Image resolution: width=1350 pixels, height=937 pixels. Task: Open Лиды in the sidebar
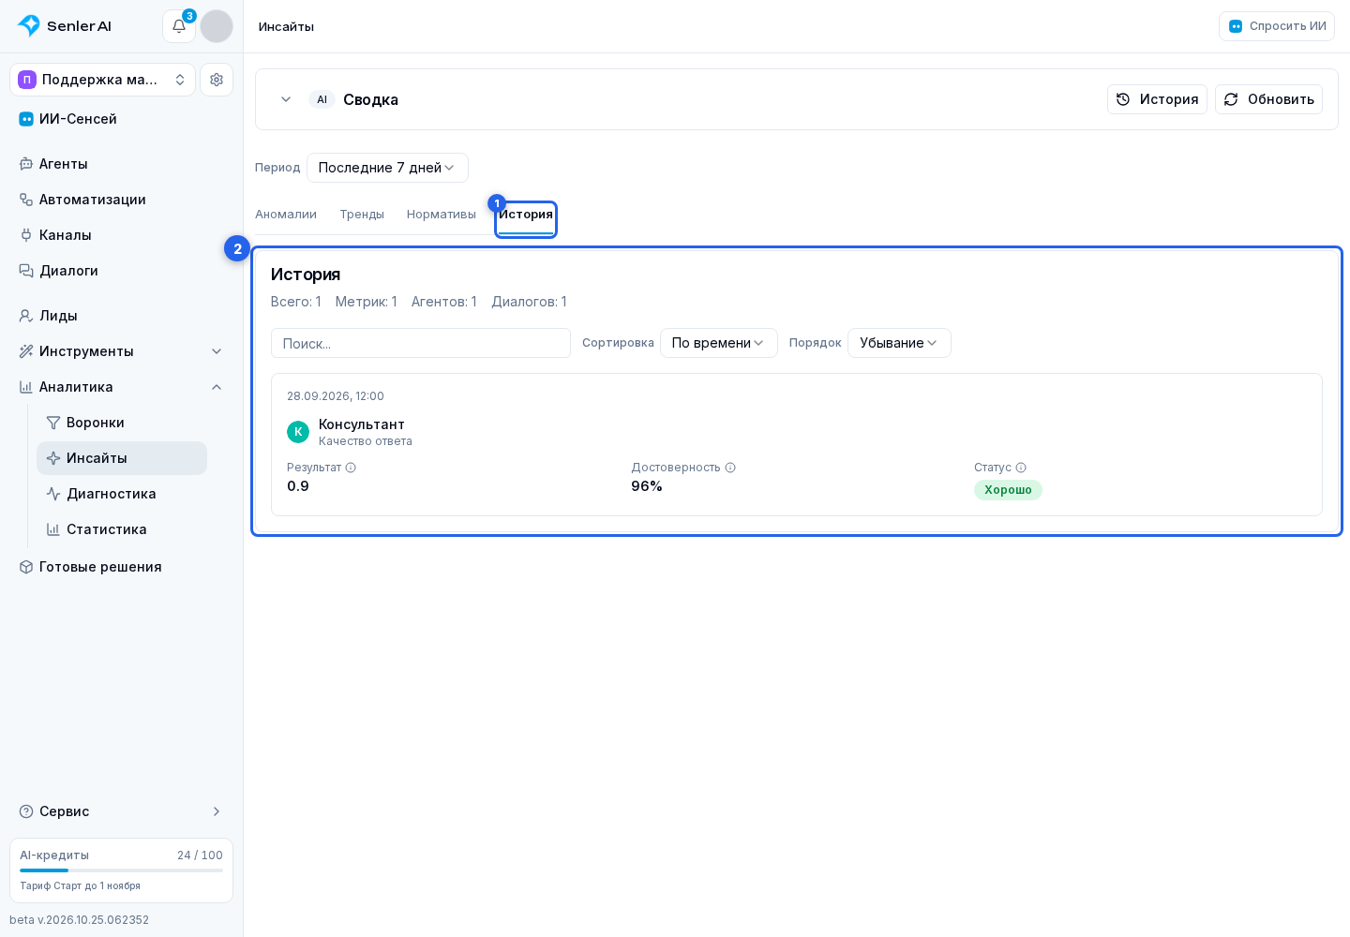coord(121,316)
